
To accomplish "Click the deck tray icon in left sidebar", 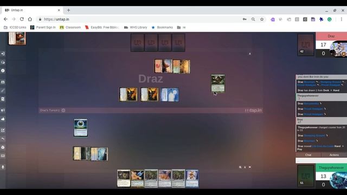I will (x=3, y=82).
